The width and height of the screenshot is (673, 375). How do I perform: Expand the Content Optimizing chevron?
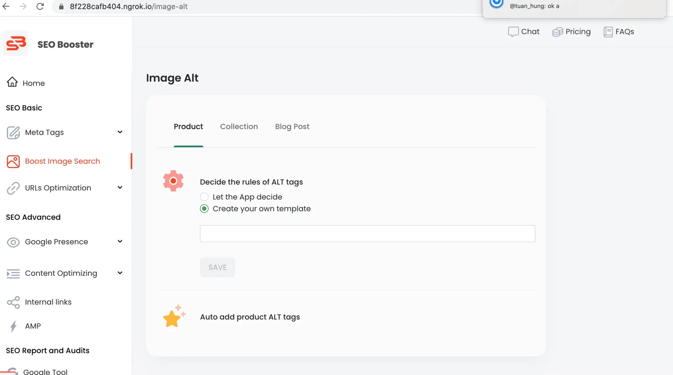[120, 273]
